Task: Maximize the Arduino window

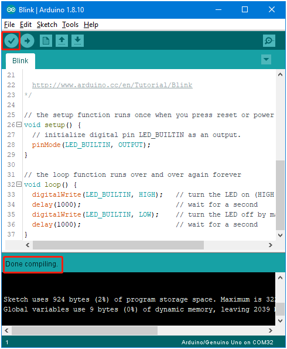Action: coord(245,9)
